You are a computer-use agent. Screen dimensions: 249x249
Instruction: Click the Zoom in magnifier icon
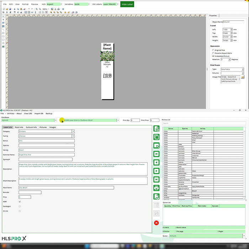click(x=37, y=9)
